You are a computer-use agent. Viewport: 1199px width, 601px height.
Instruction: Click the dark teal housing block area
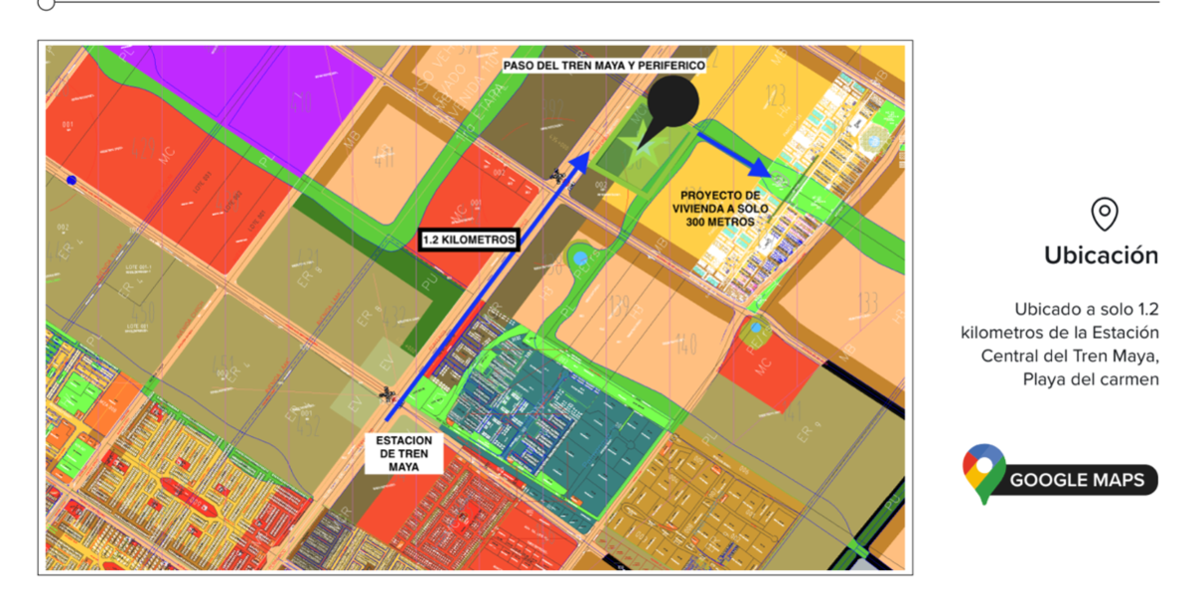point(560,419)
